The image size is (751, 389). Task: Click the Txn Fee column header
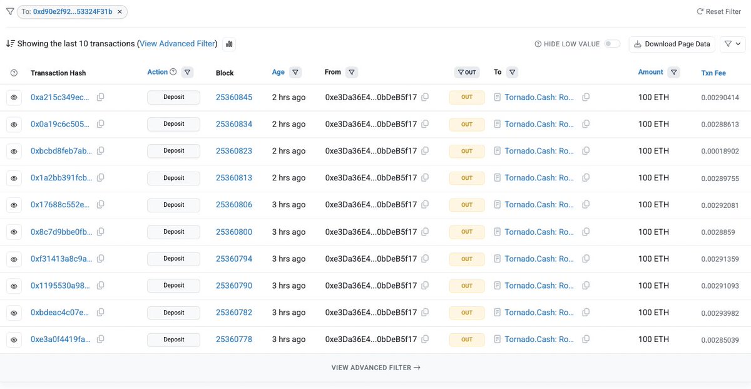click(713, 73)
